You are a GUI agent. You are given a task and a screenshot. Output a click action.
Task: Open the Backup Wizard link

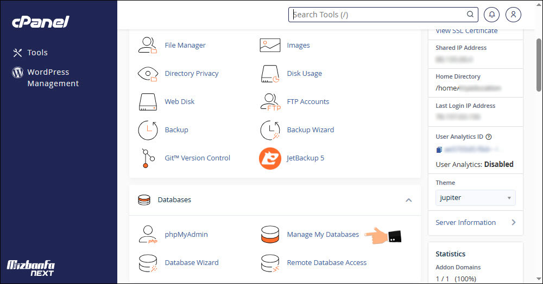[311, 130]
